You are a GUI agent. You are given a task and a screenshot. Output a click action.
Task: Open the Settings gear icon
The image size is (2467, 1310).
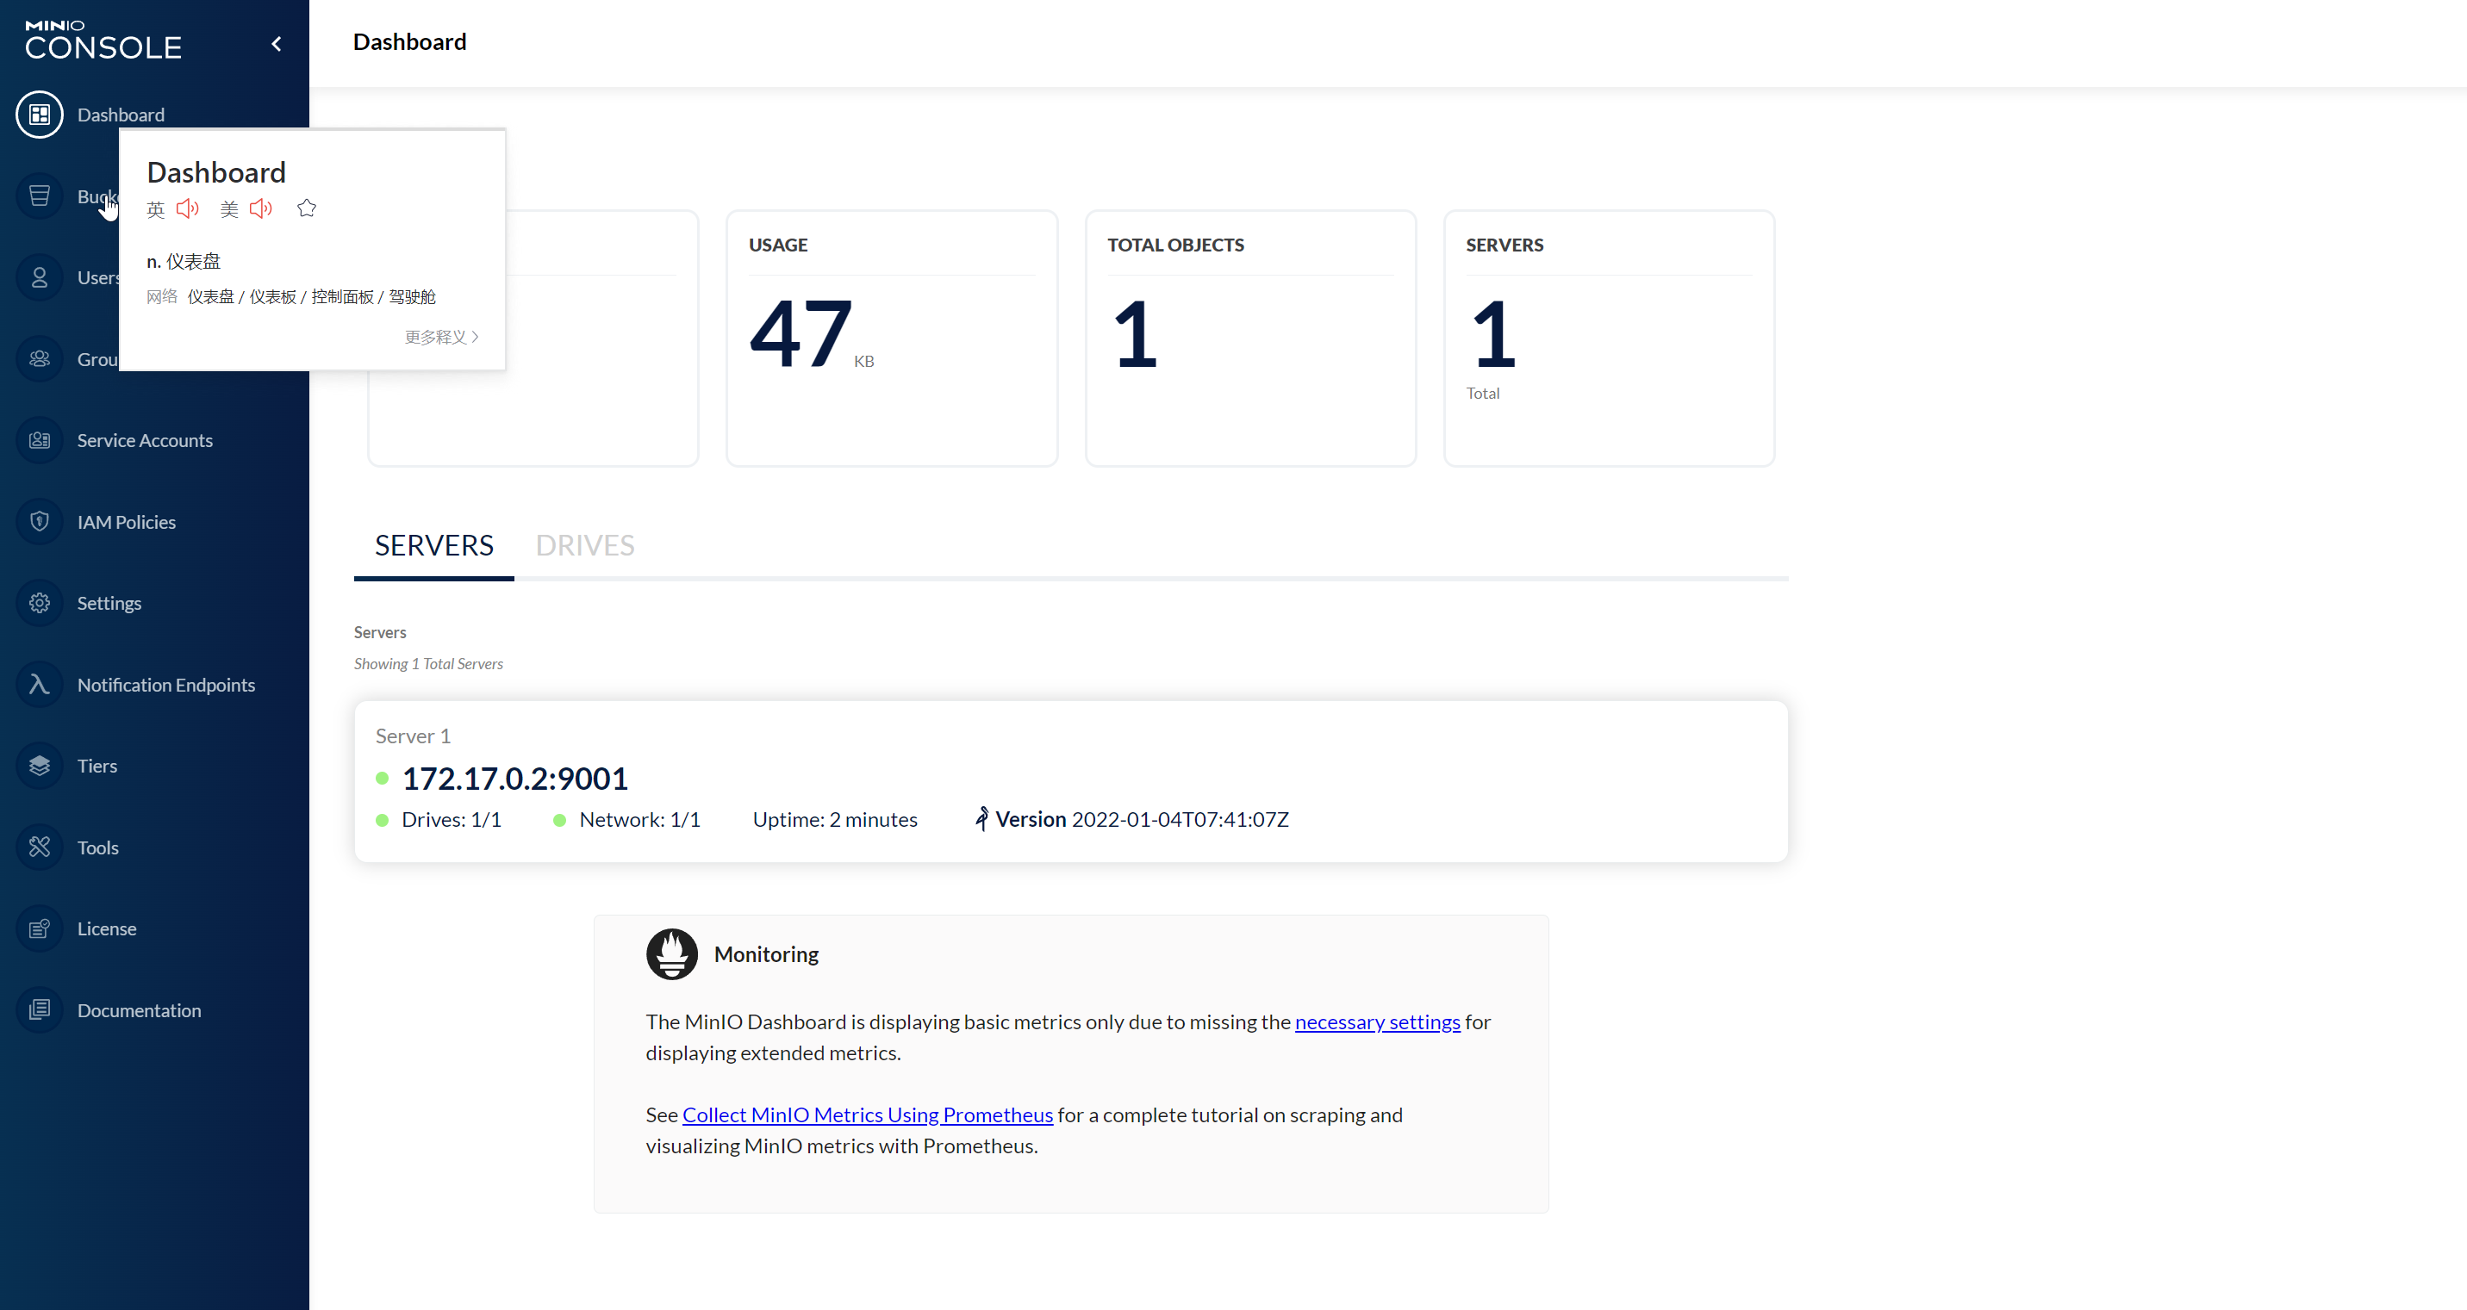(40, 603)
